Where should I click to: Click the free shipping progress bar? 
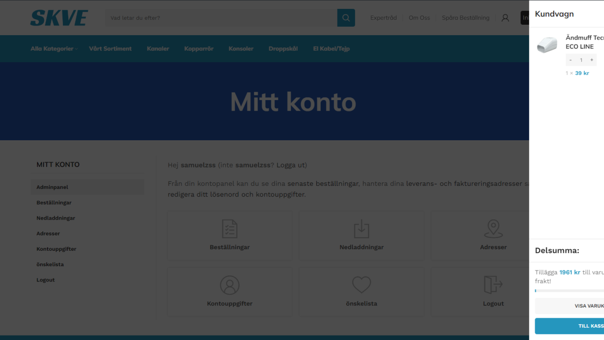click(x=569, y=291)
